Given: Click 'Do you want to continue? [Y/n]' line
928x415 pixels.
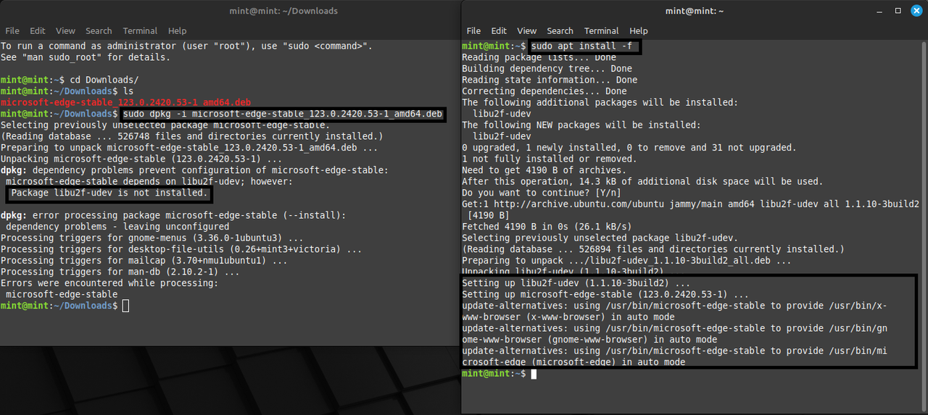Looking at the screenshot, I should 542,193.
